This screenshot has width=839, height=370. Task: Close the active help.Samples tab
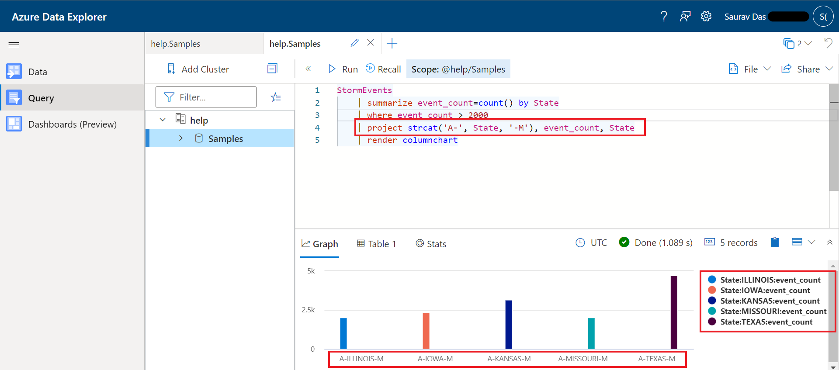(371, 43)
